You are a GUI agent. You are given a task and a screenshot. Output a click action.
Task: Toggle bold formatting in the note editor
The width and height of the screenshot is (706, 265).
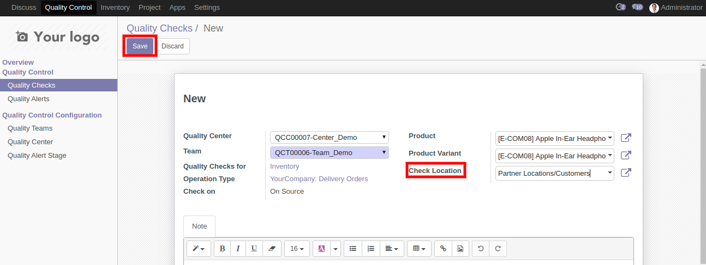point(222,249)
